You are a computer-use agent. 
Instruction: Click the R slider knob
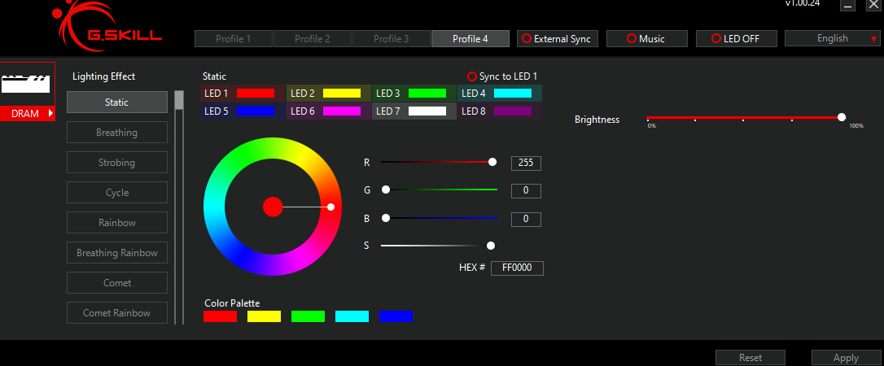tap(492, 162)
